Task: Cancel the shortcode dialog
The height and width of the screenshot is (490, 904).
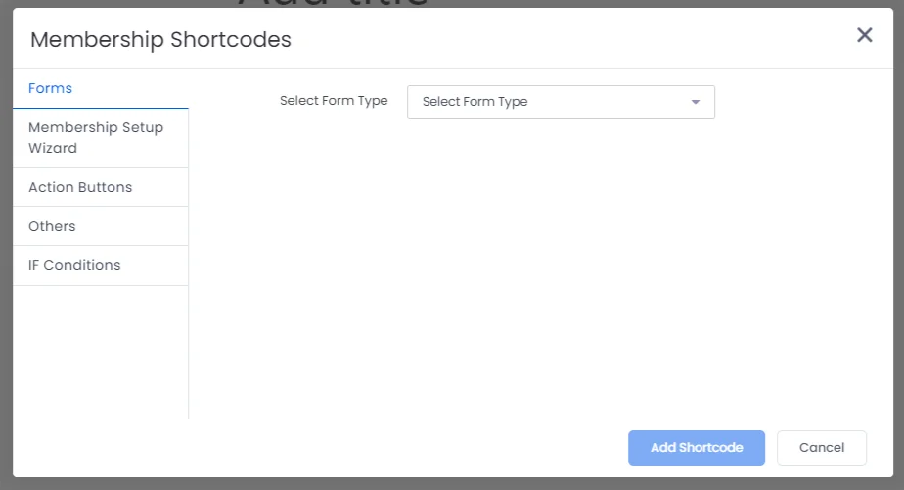Action: pyautogui.click(x=821, y=447)
